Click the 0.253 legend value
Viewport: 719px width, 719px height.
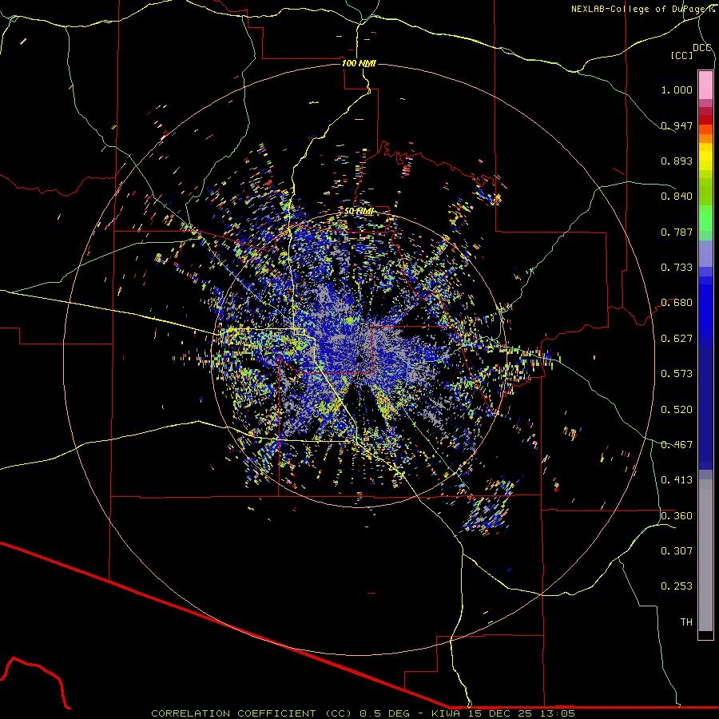[x=677, y=586]
